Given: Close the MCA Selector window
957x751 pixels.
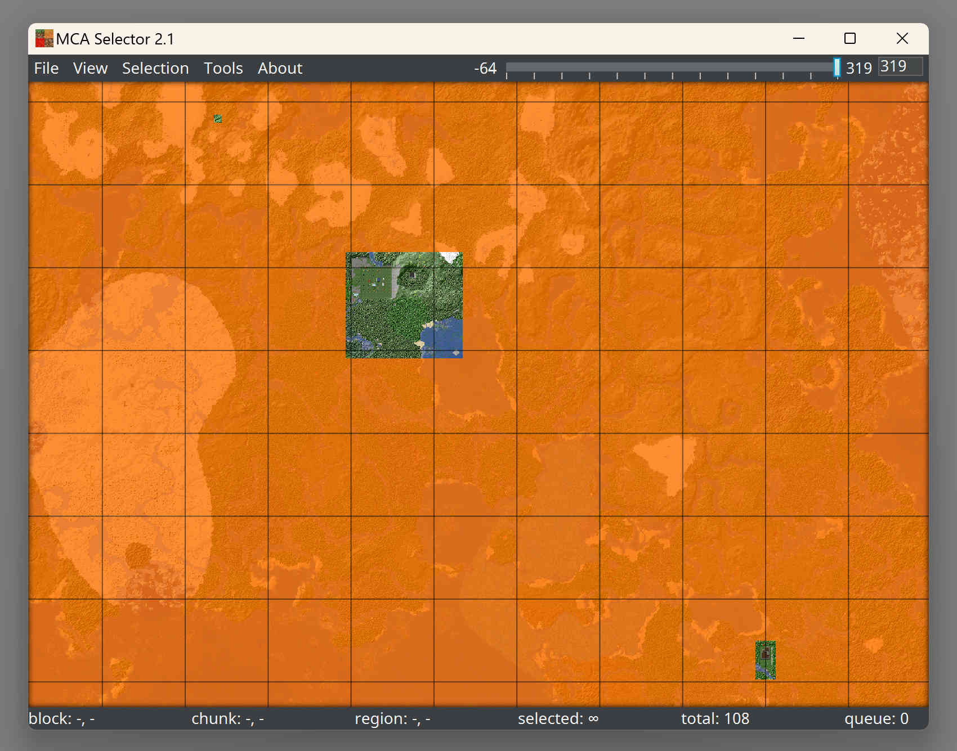Looking at the screenshot, I should point(902,38).
